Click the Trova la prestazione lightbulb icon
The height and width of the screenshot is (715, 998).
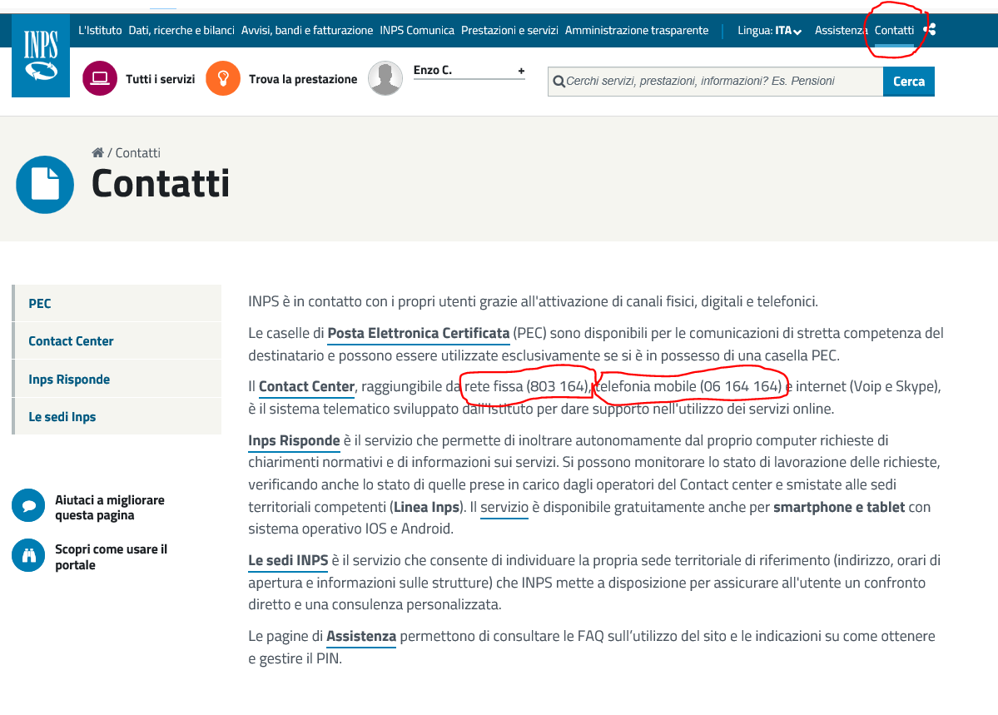pyautogui.click(x=223, y=79)
